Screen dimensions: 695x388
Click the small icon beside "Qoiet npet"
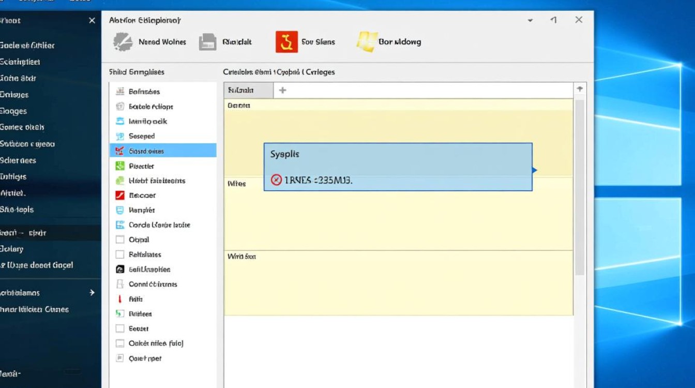[x=120, y=358]
